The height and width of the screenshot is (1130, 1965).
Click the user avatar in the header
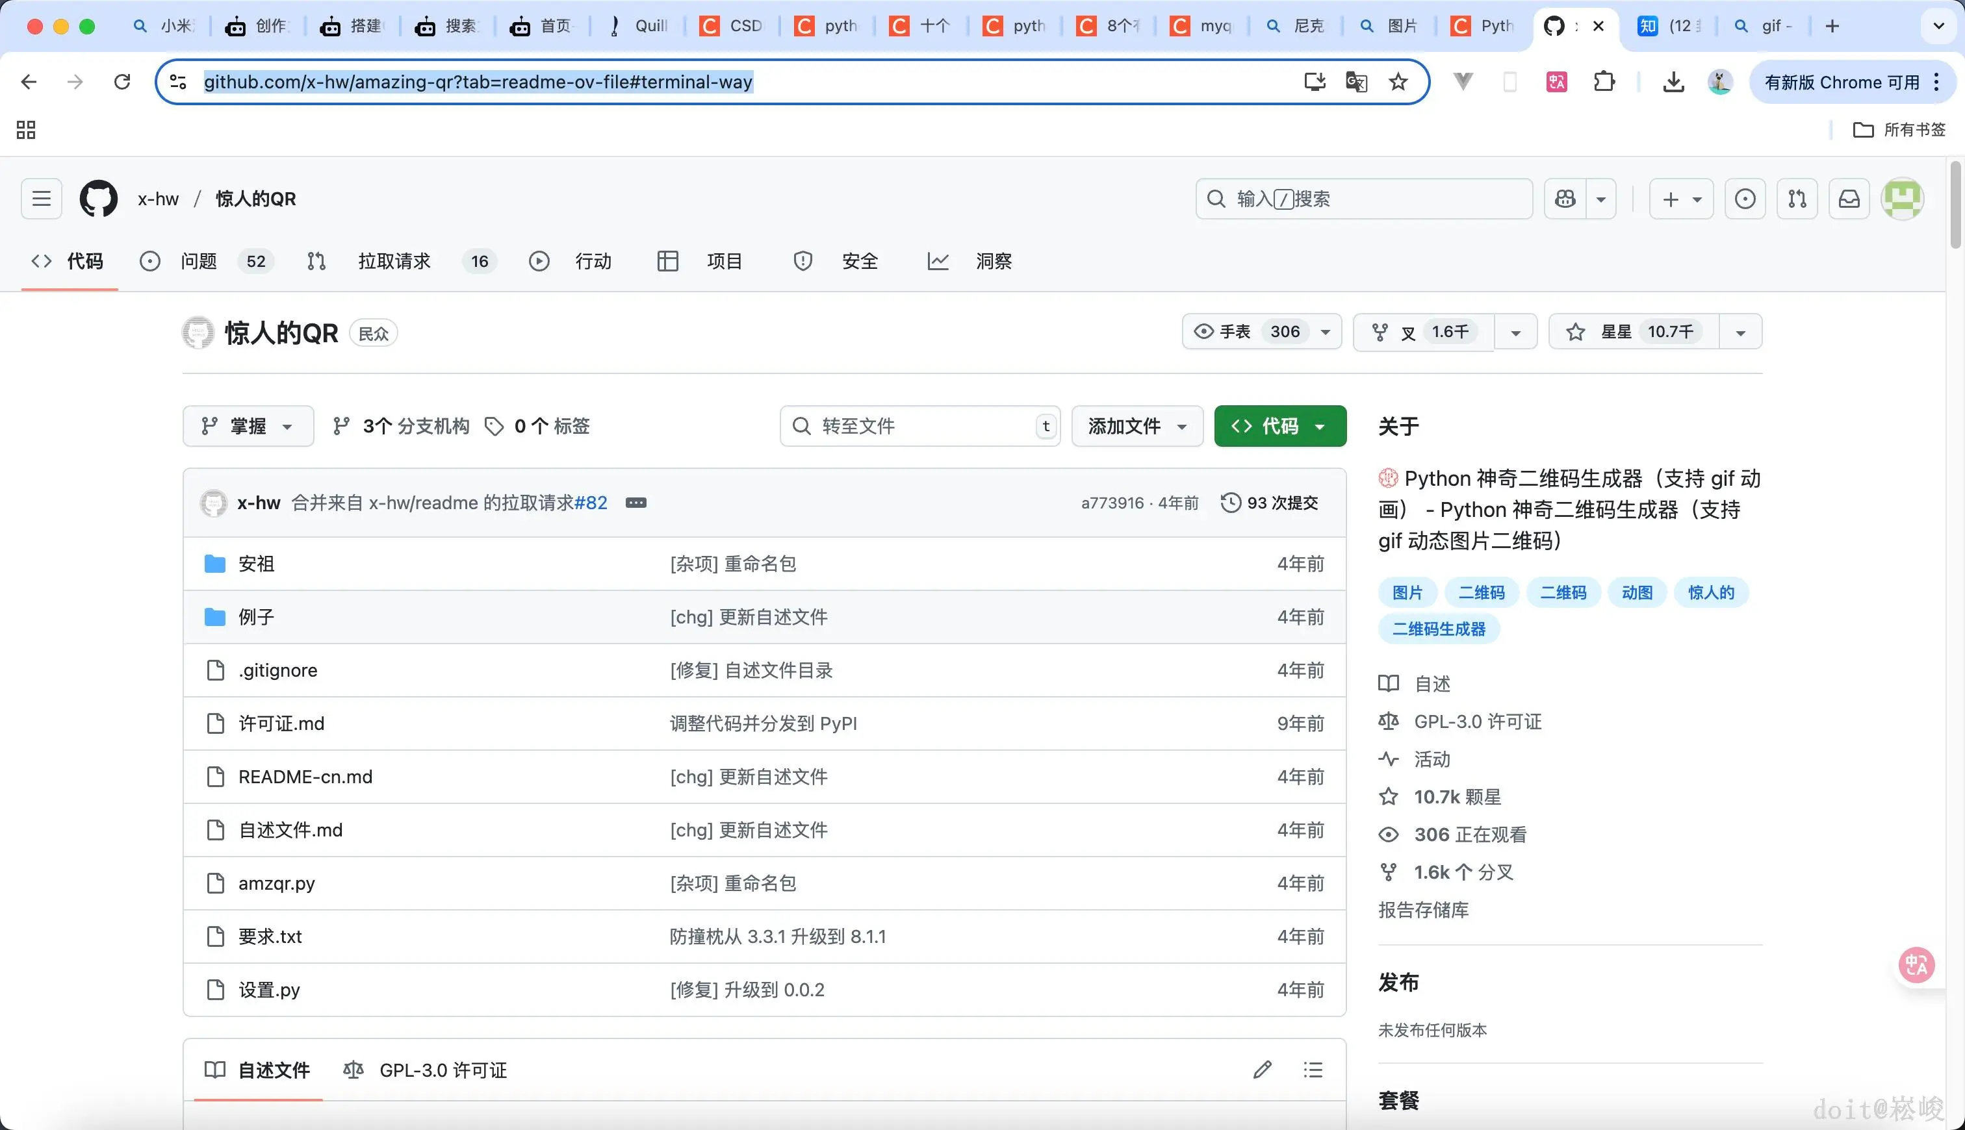click(x=1903, y=199)
